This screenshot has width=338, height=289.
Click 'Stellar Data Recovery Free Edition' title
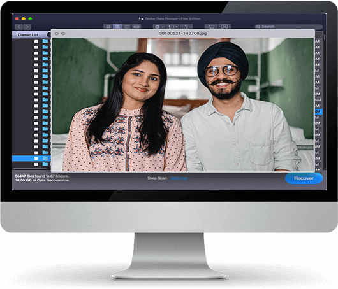173,18
